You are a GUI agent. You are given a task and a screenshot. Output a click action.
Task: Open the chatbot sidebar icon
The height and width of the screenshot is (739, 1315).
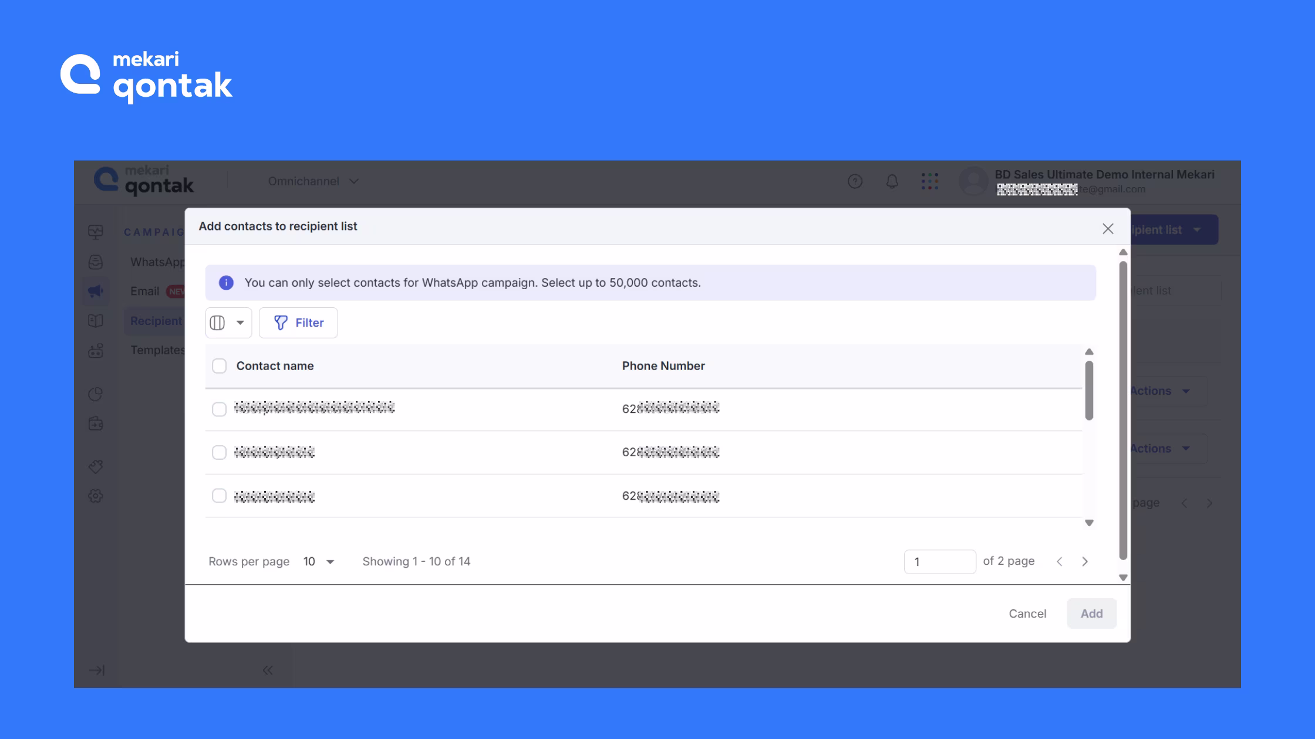(x=96, y=350)
